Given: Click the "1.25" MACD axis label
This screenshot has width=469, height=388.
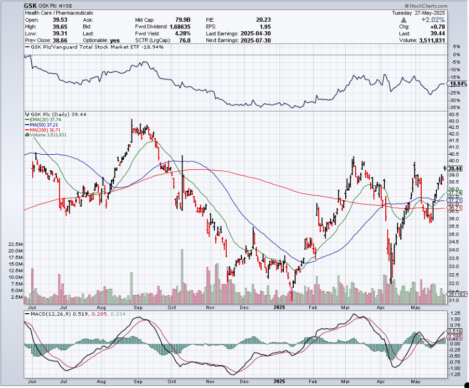Looking at the screenshot, I should click(x=454, y=313).
